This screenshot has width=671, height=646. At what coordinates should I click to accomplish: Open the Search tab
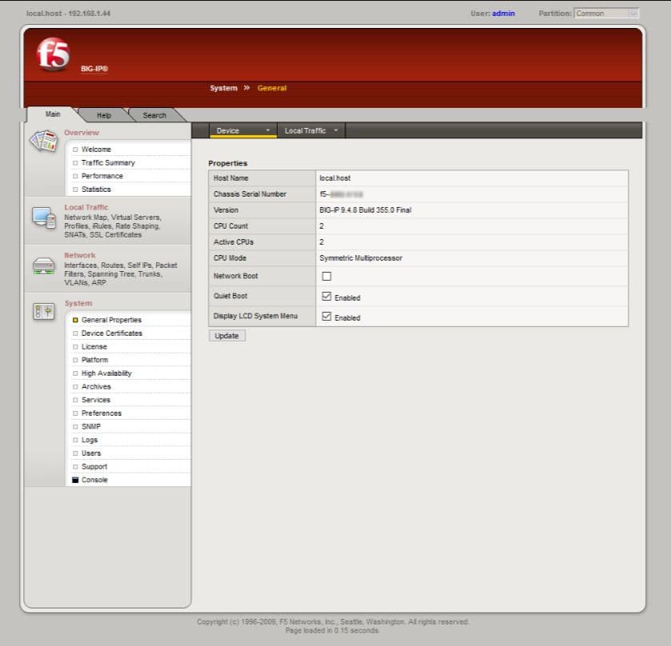pos(154,114)
